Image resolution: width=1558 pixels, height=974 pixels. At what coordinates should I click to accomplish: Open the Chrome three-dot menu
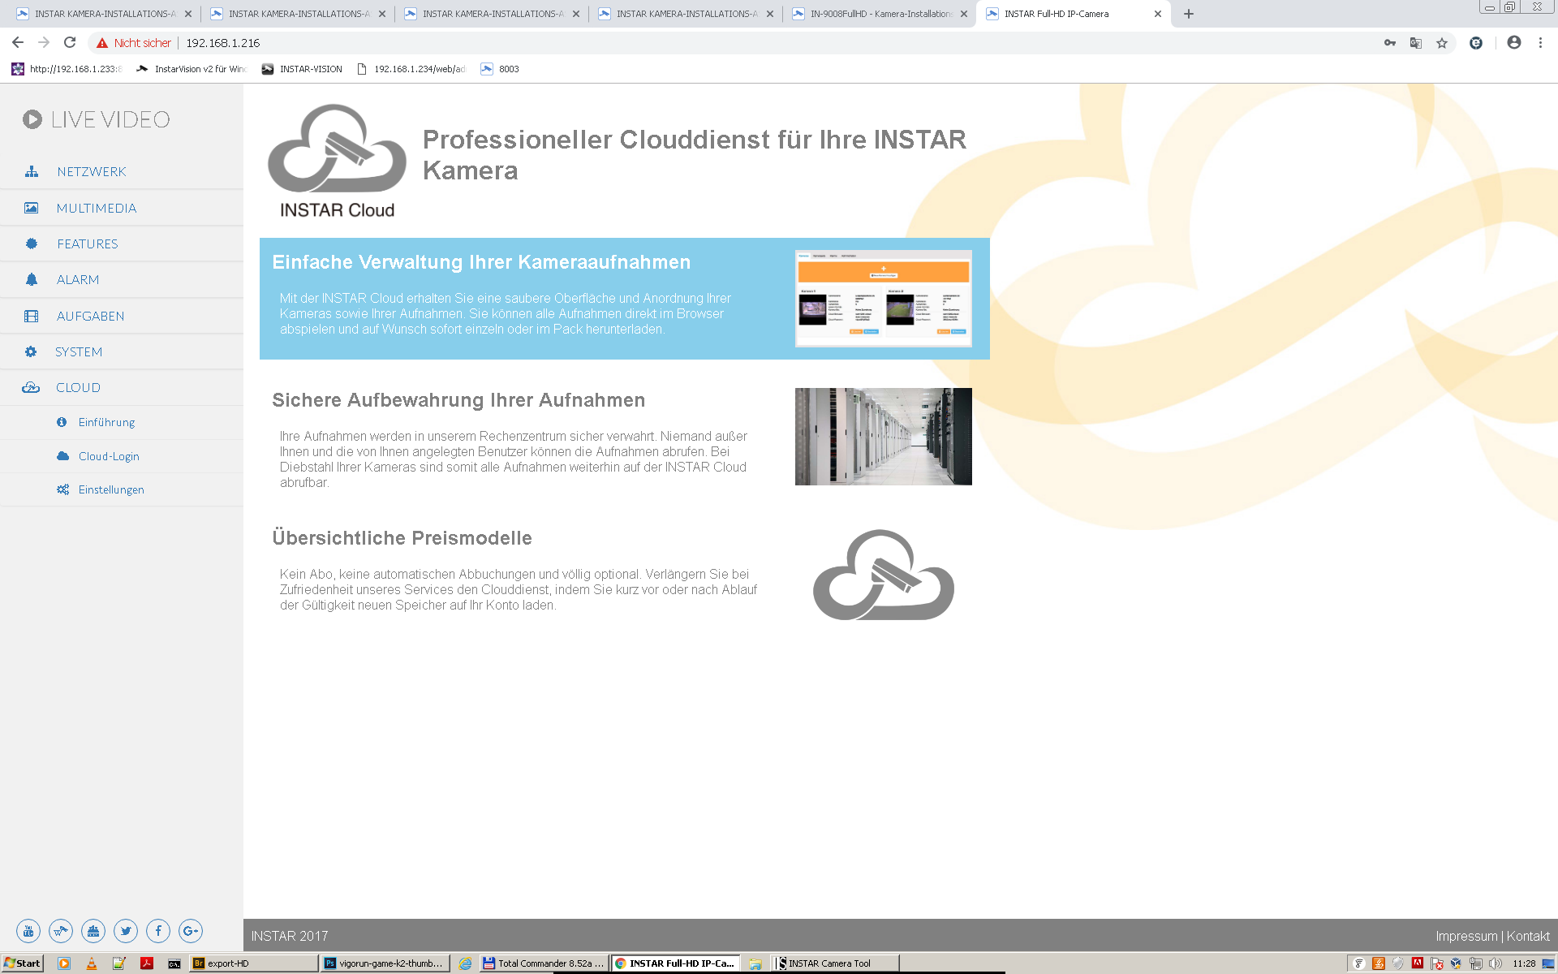1540,42
